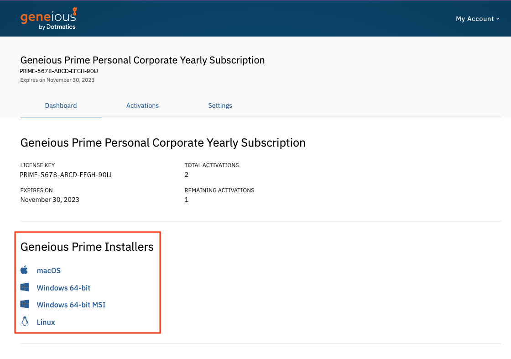Open the Activations tab
This screenshot has height=359, width=511.
point(142,106)
